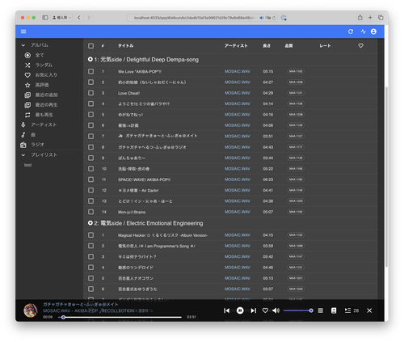
Task: Show Safari tab overview icon
Action: click(381, 18)
